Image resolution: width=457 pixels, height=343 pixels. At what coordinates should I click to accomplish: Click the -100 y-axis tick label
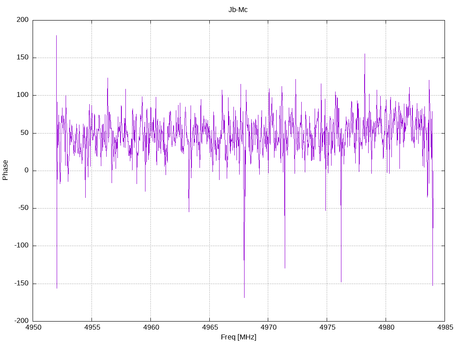[22, 246]
